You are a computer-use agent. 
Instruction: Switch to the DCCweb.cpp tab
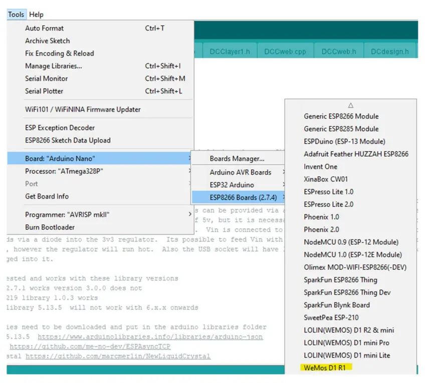click(x=285, y=50)
